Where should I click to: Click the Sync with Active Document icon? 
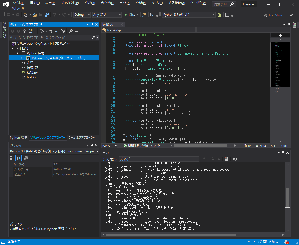[51, 31]
